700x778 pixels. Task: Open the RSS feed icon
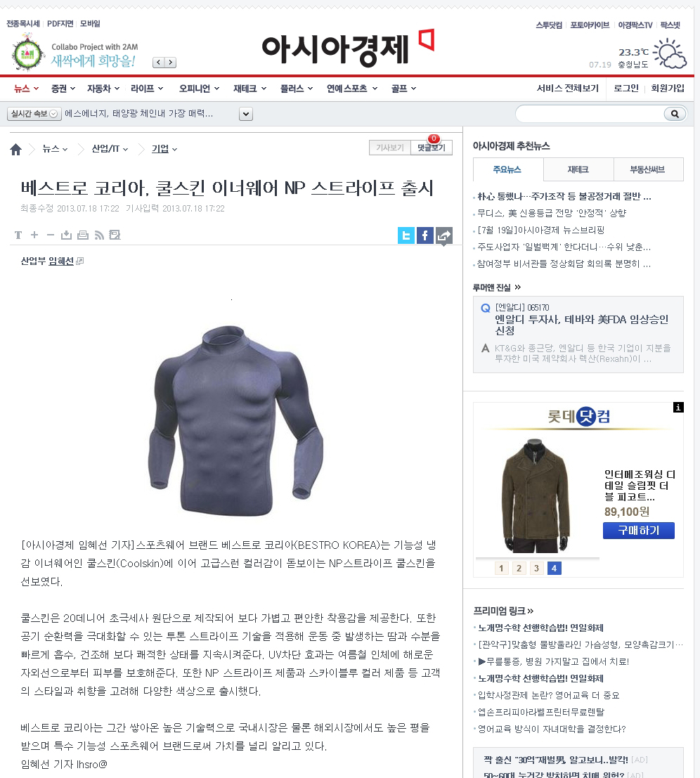(99, 235)
